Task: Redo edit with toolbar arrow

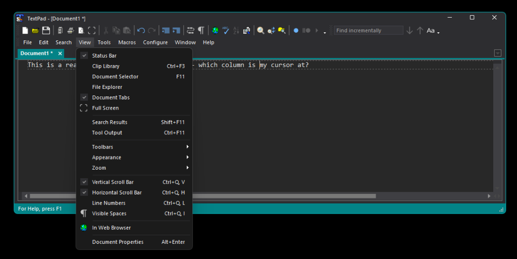Action: coord(151,30)
